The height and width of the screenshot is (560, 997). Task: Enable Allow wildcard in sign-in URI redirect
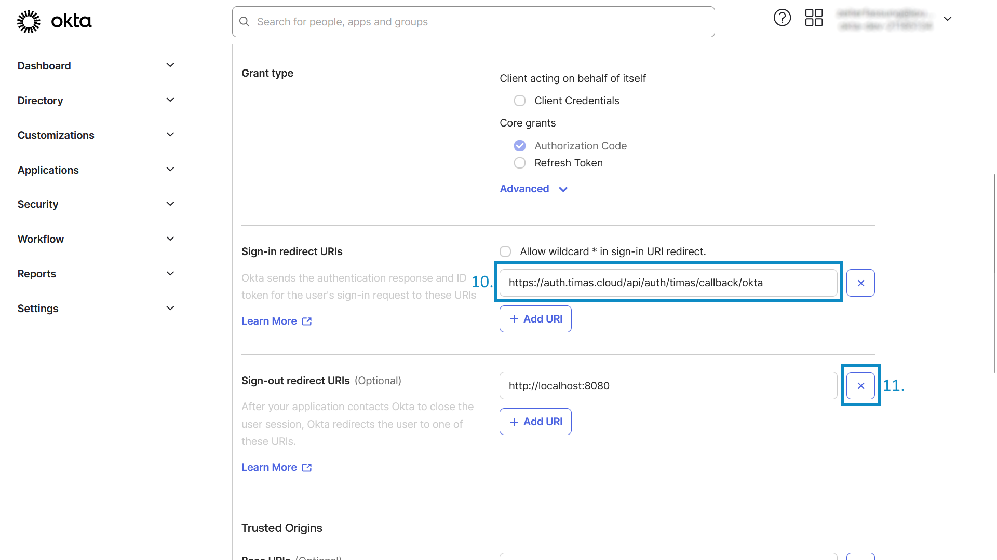click(505, 251)
